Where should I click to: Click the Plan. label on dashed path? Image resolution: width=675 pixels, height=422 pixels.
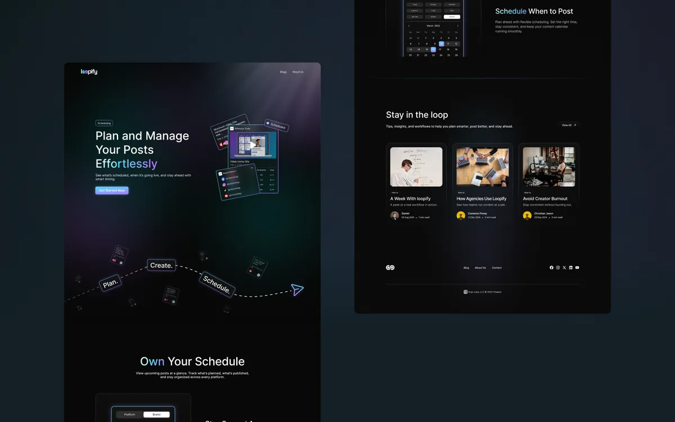(111, 284)
